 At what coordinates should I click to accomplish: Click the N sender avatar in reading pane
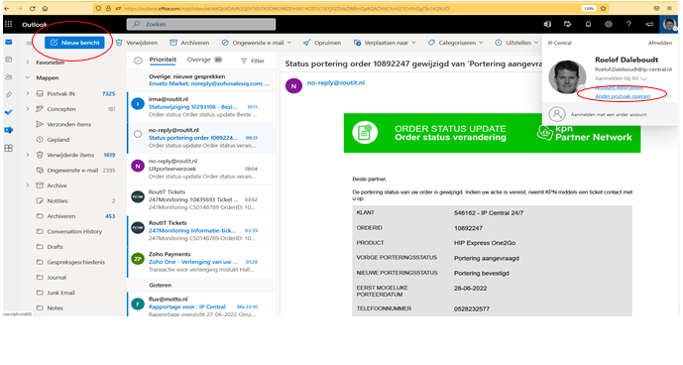coord(293,86)
